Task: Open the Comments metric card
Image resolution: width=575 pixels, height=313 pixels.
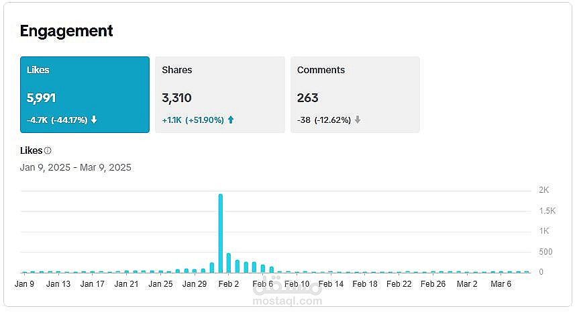Action: pos(355,94)
